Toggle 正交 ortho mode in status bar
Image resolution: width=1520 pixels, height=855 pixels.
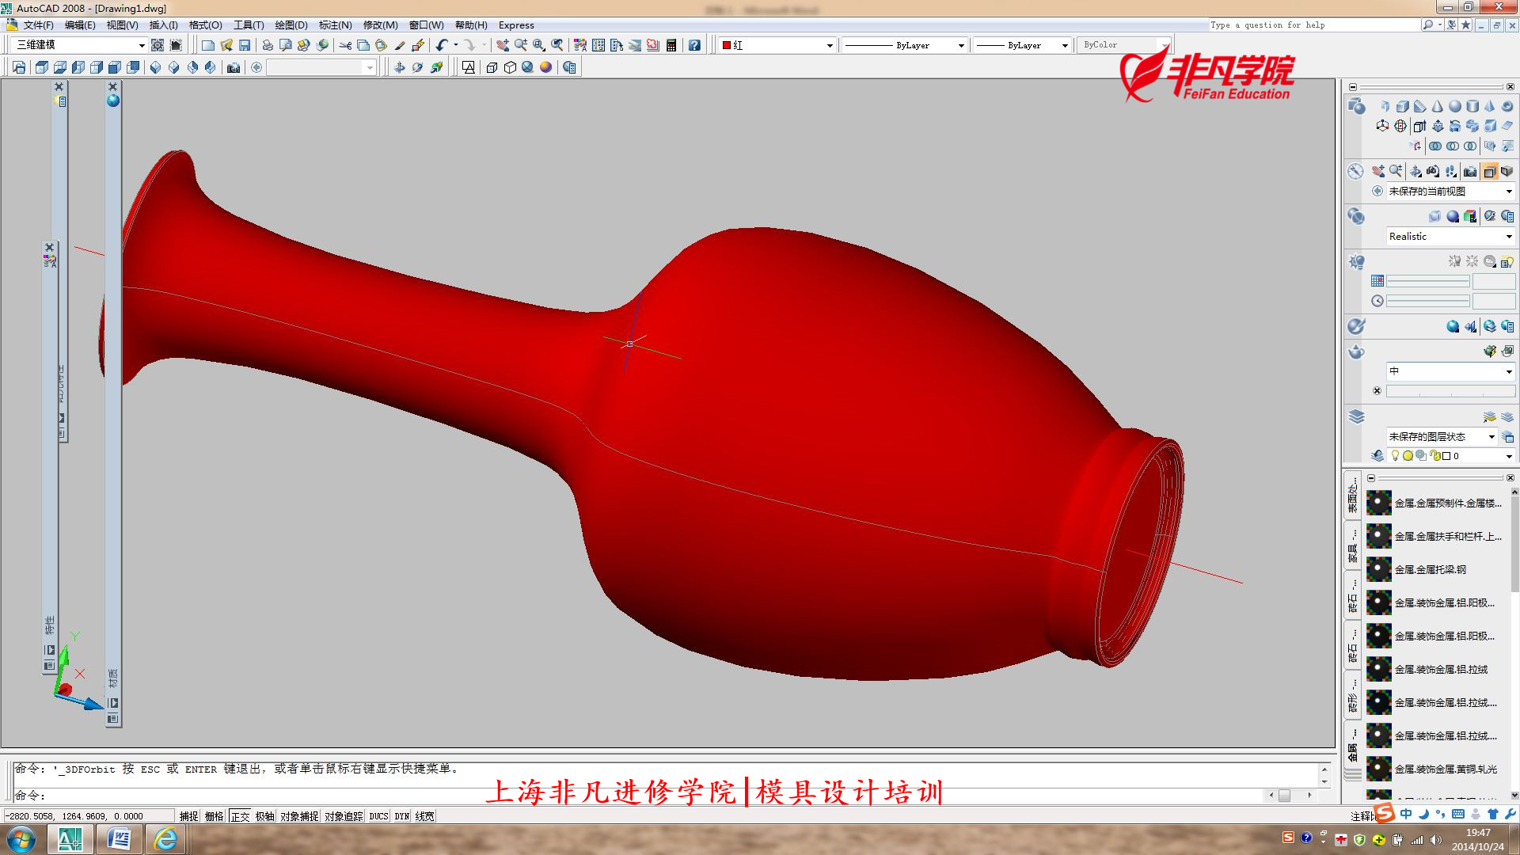click(x=241, y=816)
